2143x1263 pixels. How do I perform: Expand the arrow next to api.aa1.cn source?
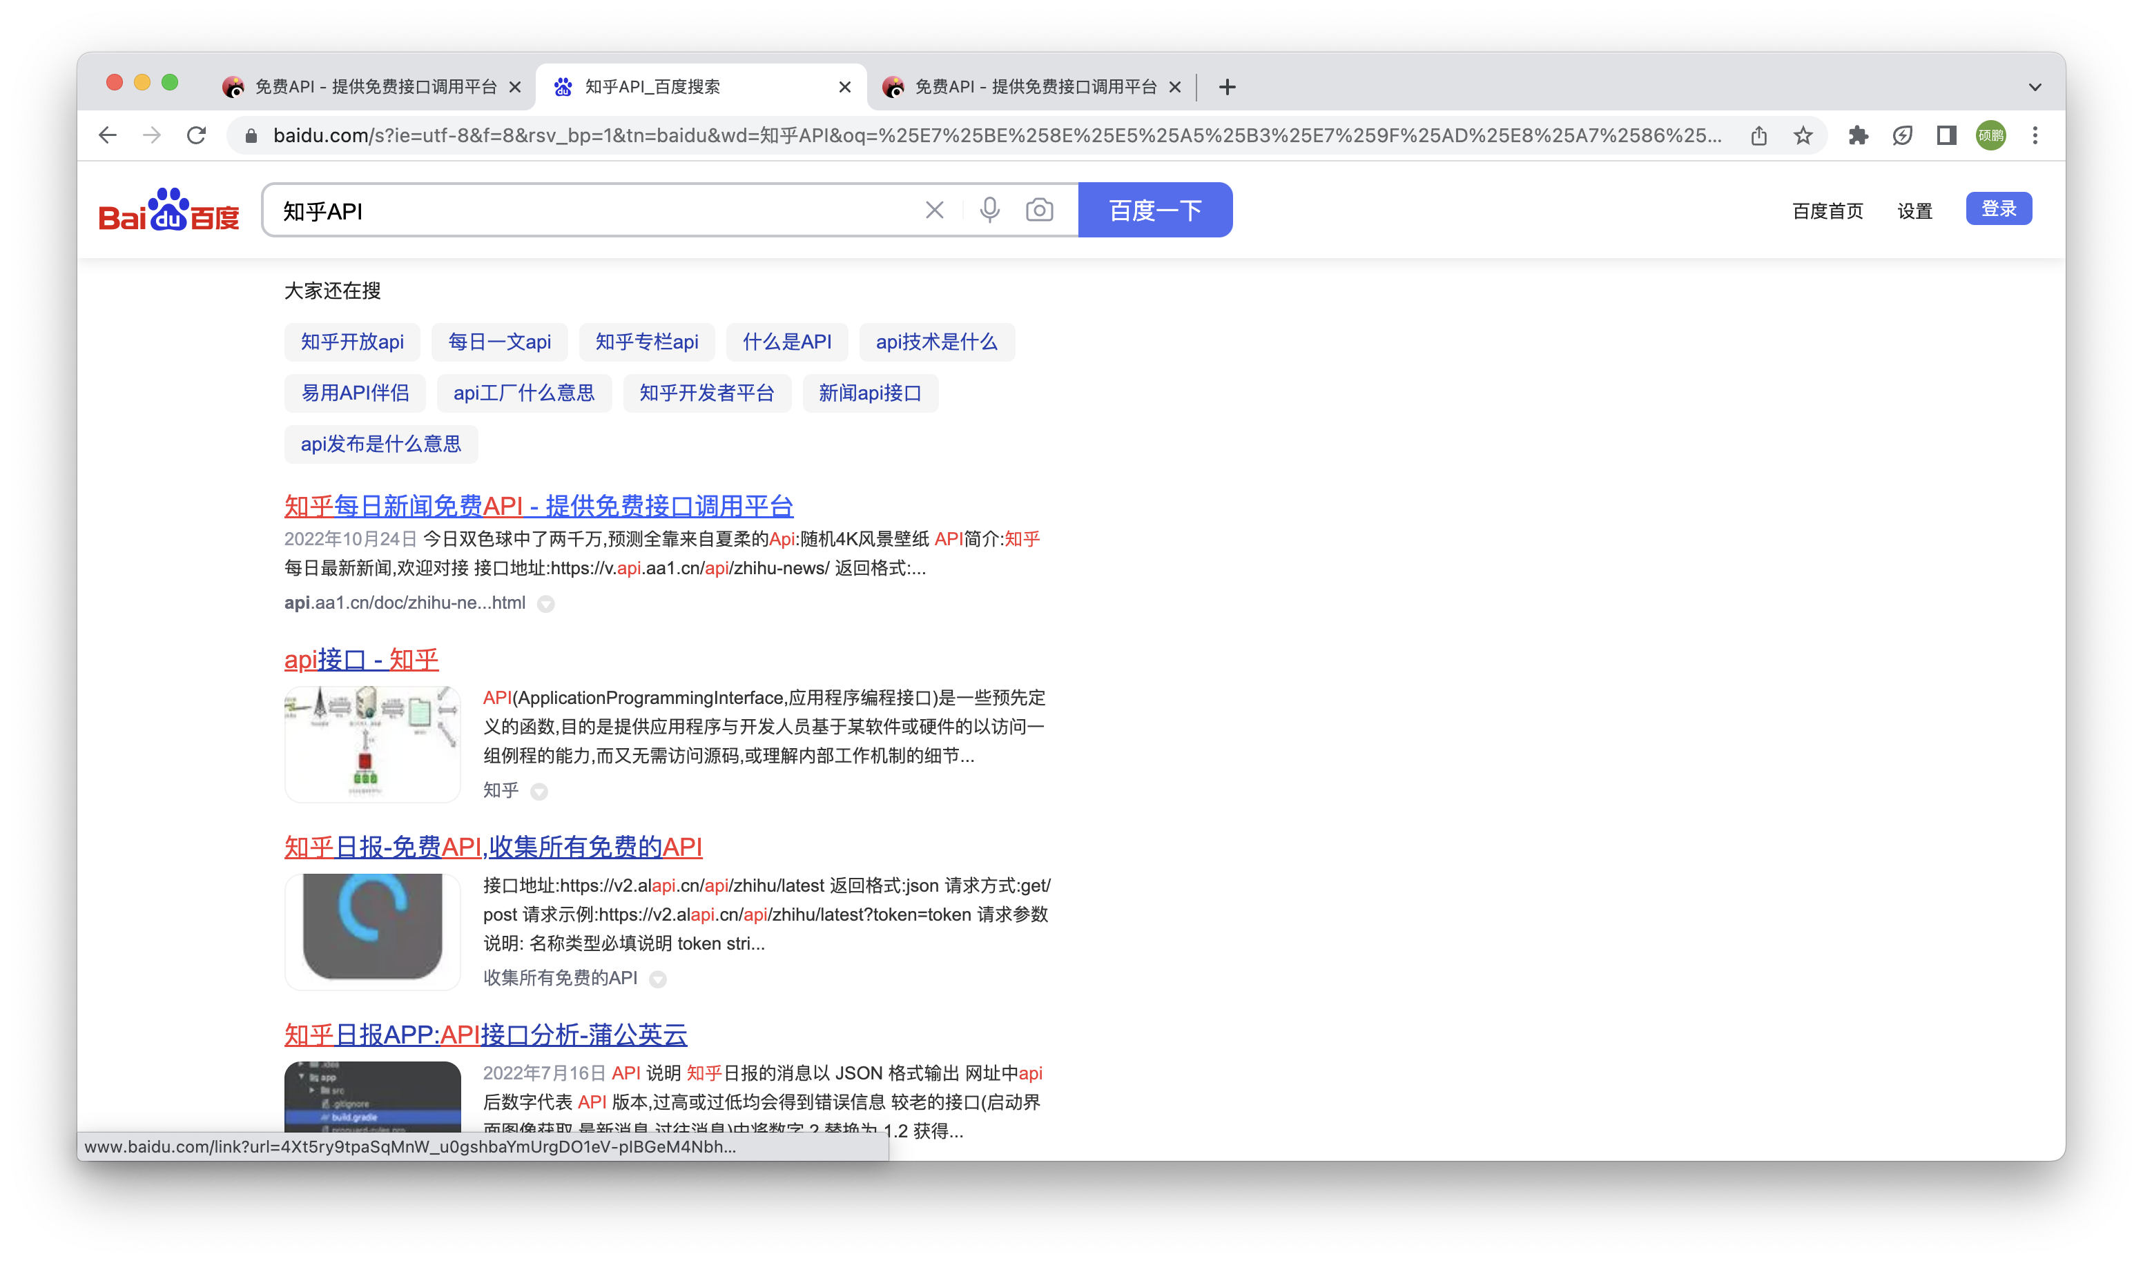click(x=547, y=605)
